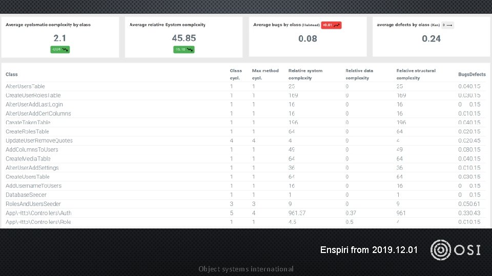Click the 0.5 data complexity in Controllers\Role row

tap(349, 222)
